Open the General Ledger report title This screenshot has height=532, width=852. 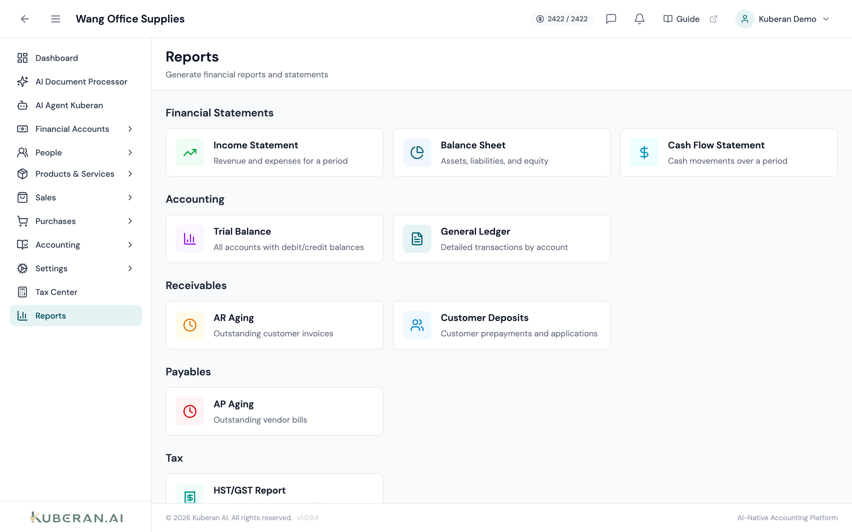tap(475, 231)
